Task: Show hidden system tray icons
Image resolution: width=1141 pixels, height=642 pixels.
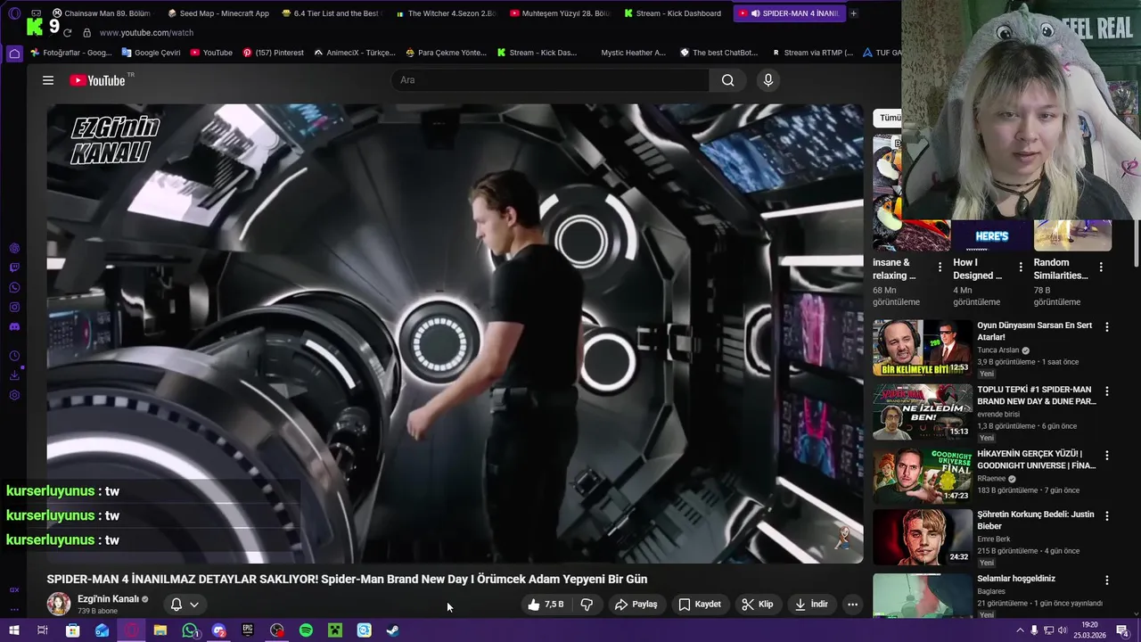Action: pos(1020,630)
